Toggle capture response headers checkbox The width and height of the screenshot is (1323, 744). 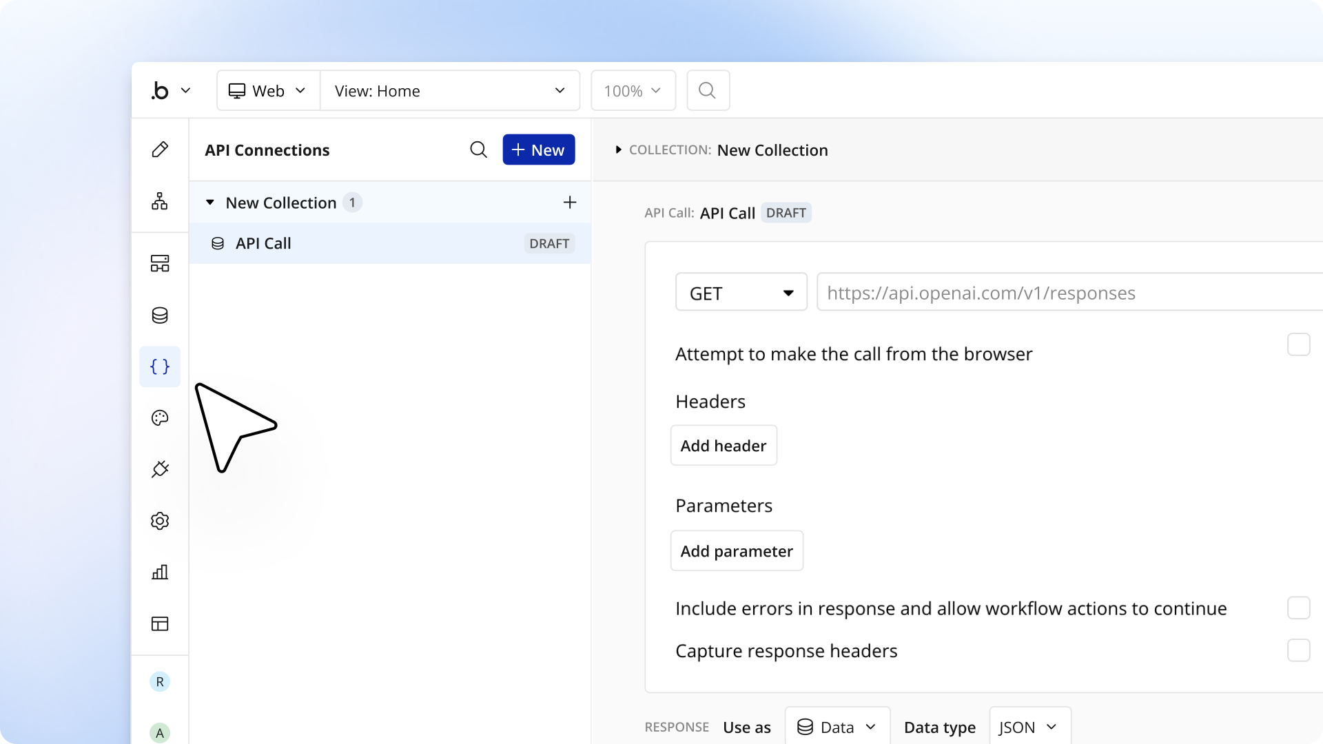click(x=1298, y=650)
